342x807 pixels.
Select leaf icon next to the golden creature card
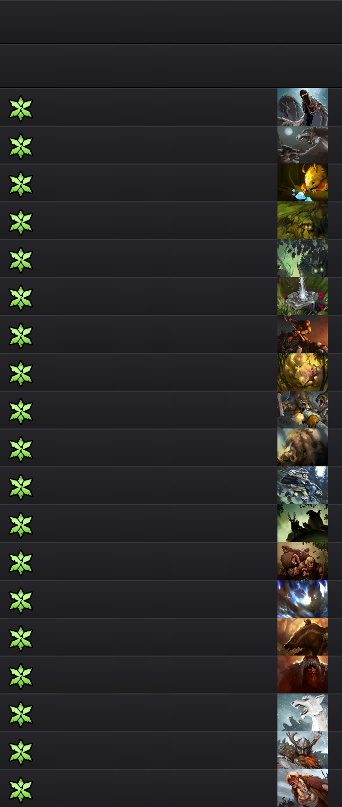pyautogui.click(x=21, y=184)
